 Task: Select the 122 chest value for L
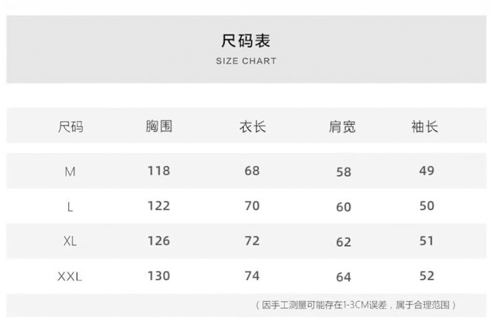pyautogui.click(x=159, y=206)
